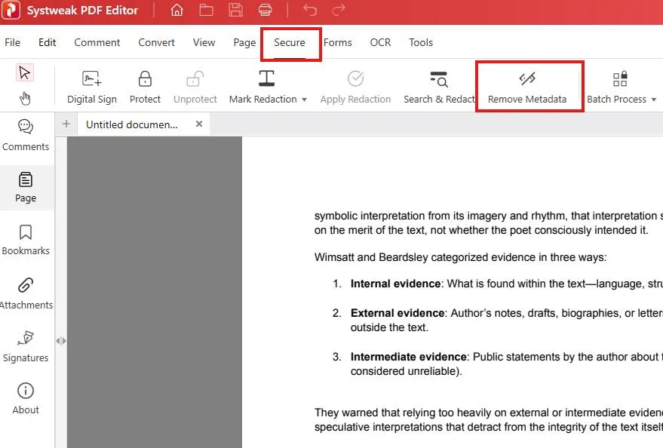Show the Bookmarks panel

26,240
